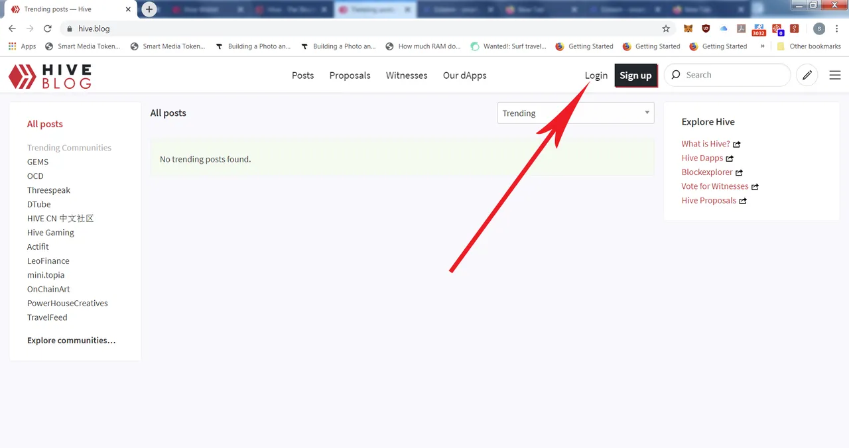
Task: Click 'No trending posts found.' message
Action: (x=205, y=159)
